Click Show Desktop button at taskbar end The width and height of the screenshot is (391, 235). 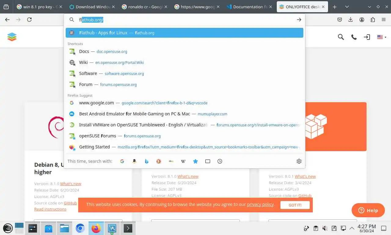[x=384, y=228]
